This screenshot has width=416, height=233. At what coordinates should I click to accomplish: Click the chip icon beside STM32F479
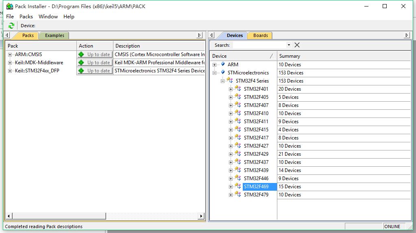pyautogui.click(x=238, y=194)
